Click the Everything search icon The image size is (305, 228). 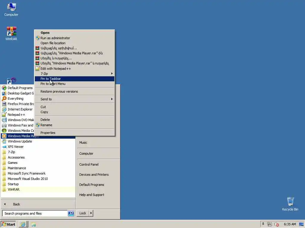(x=4, y=99)
